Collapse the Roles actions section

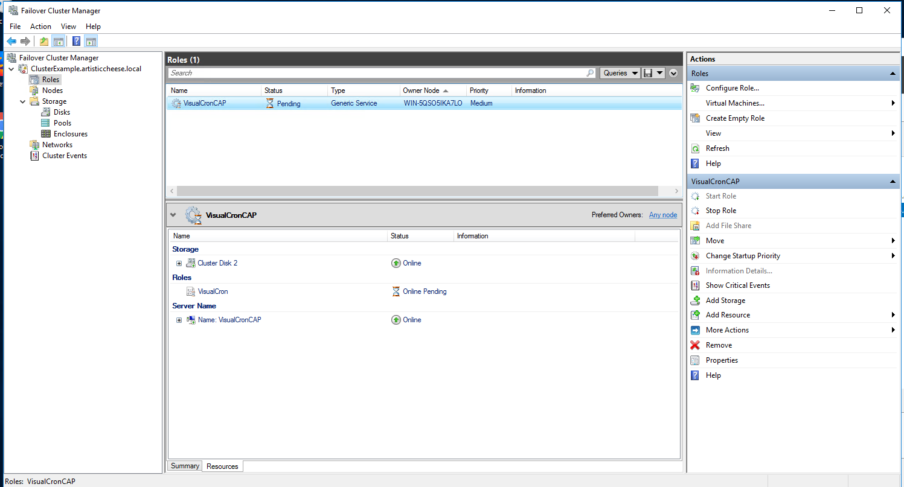[x=893, y=74]
